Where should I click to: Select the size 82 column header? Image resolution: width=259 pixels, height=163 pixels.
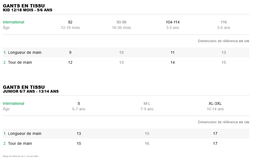70,22
